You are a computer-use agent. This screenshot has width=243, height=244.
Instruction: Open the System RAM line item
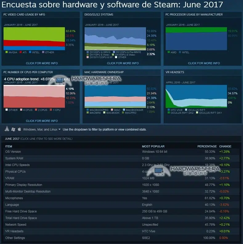click(x=121, y=158)
